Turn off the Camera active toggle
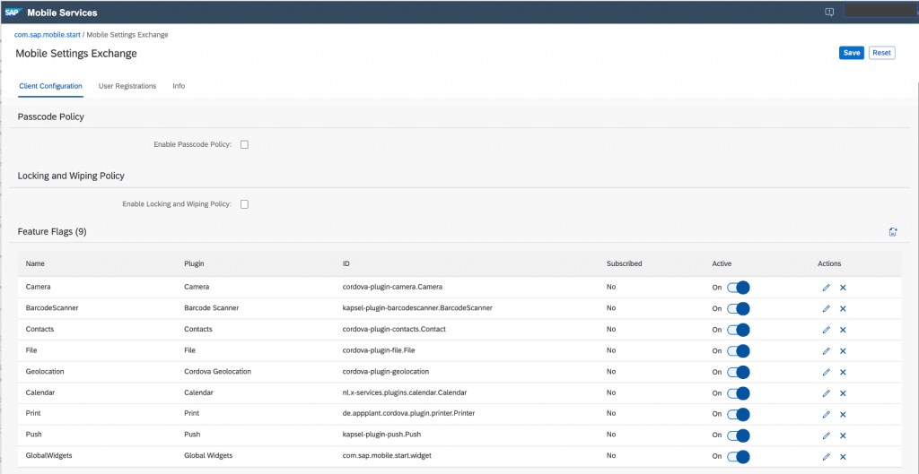The height and width of the screenshot is (474, 919). point(739,288)
